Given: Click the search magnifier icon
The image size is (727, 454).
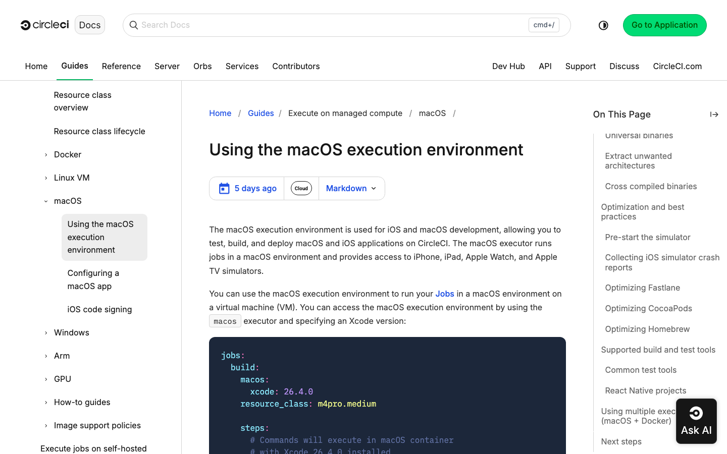Looking at the screenshot, I should point(134,25).
